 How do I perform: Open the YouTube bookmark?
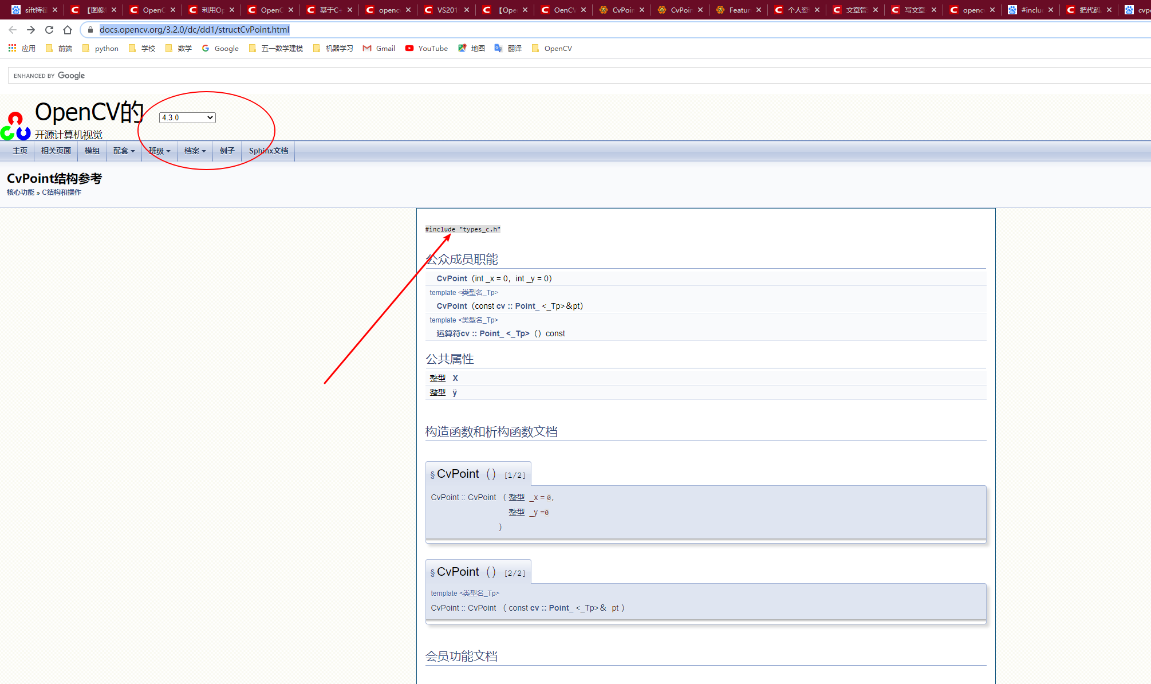(427, 49)
